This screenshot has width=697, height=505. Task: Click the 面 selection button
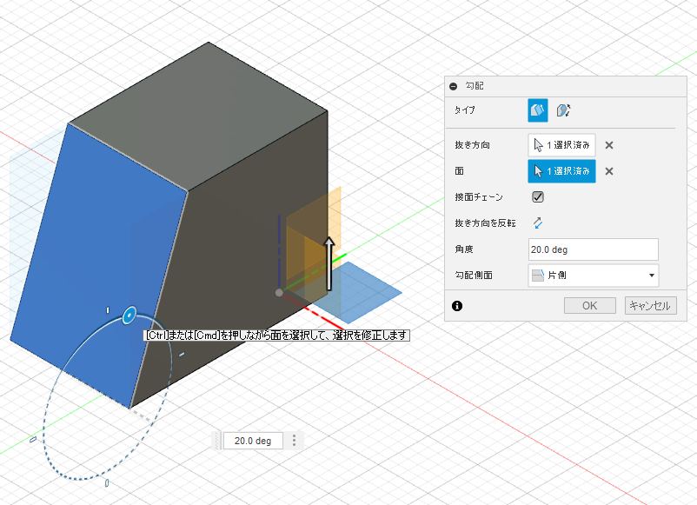(561, 171)
